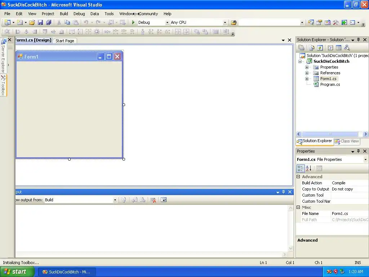Open the Object Browser toolbar icon
This screenshot has width=369, height=277.
(x=327, y=22)
